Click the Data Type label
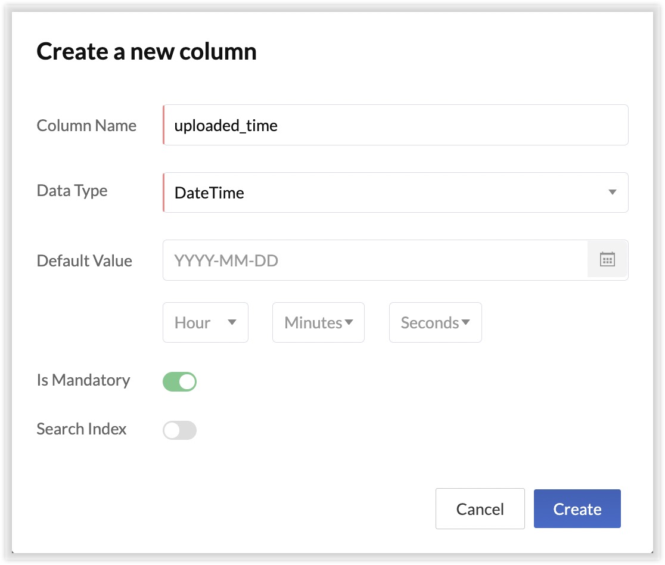 coord(72,191)
